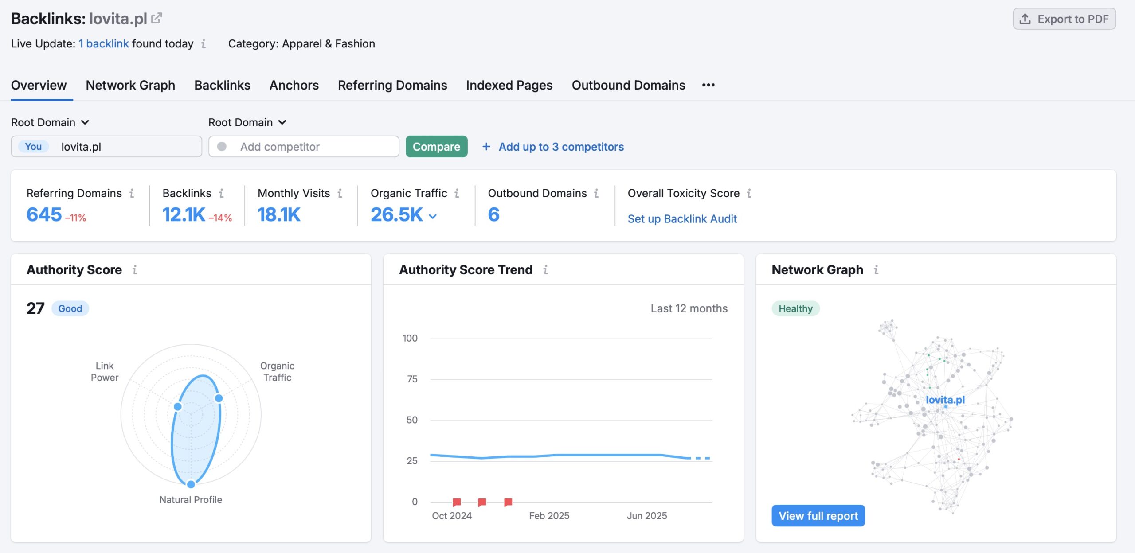
Task: Click Referring Domains info icon
Action: tap(132, 193)
